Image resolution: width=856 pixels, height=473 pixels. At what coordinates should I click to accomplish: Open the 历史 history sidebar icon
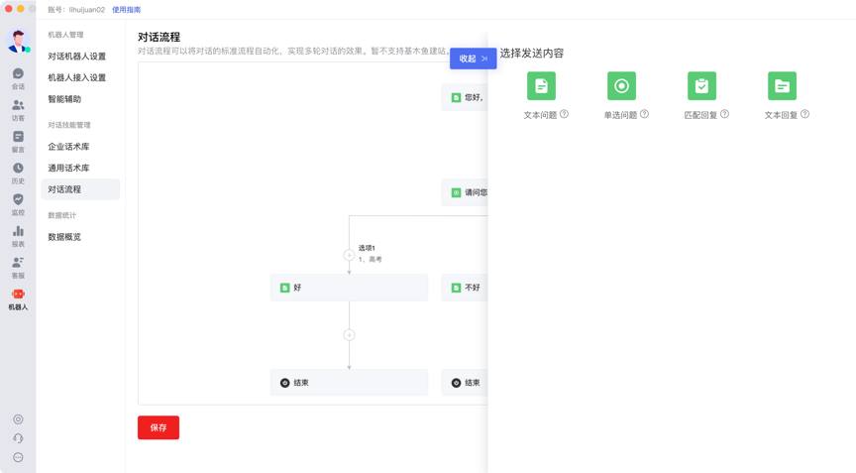[18, 174]
